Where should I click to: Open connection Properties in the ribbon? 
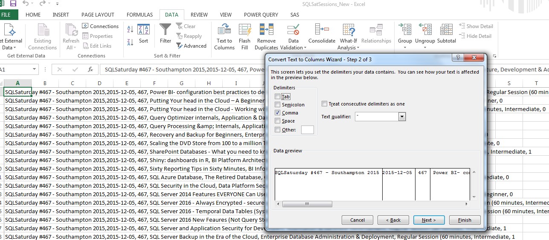[98, 36]
